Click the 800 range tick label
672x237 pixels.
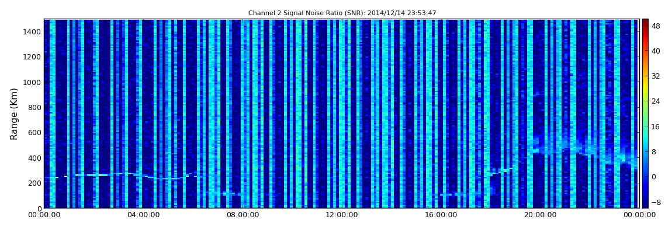(34, 107)
